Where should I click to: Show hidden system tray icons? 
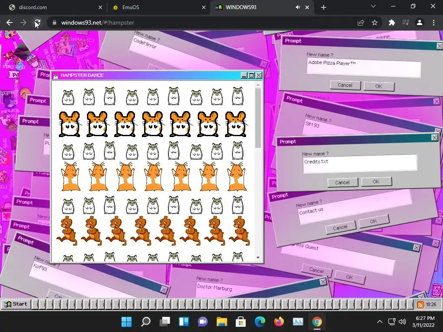[380, 322]
